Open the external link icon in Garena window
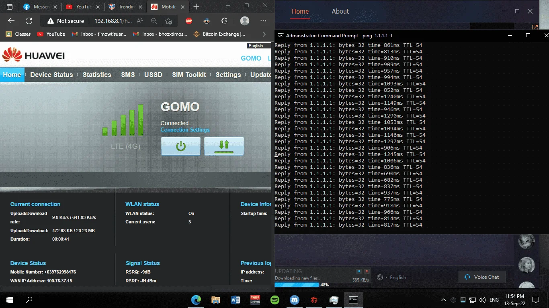Viewport: 549px width, 308px height. pyautogui.click(x=535, y=27)
